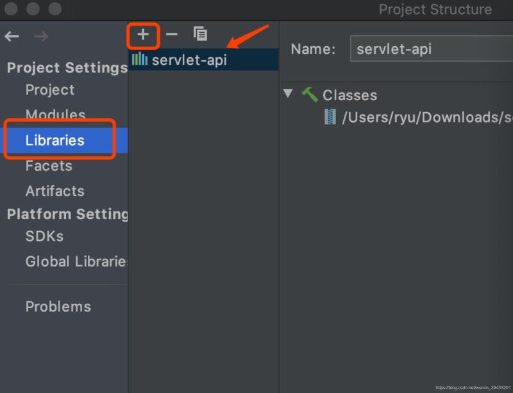Screen dimensions: 513x393
Task: Click the back navigation arrow
Action: click(x=12, y=37)
